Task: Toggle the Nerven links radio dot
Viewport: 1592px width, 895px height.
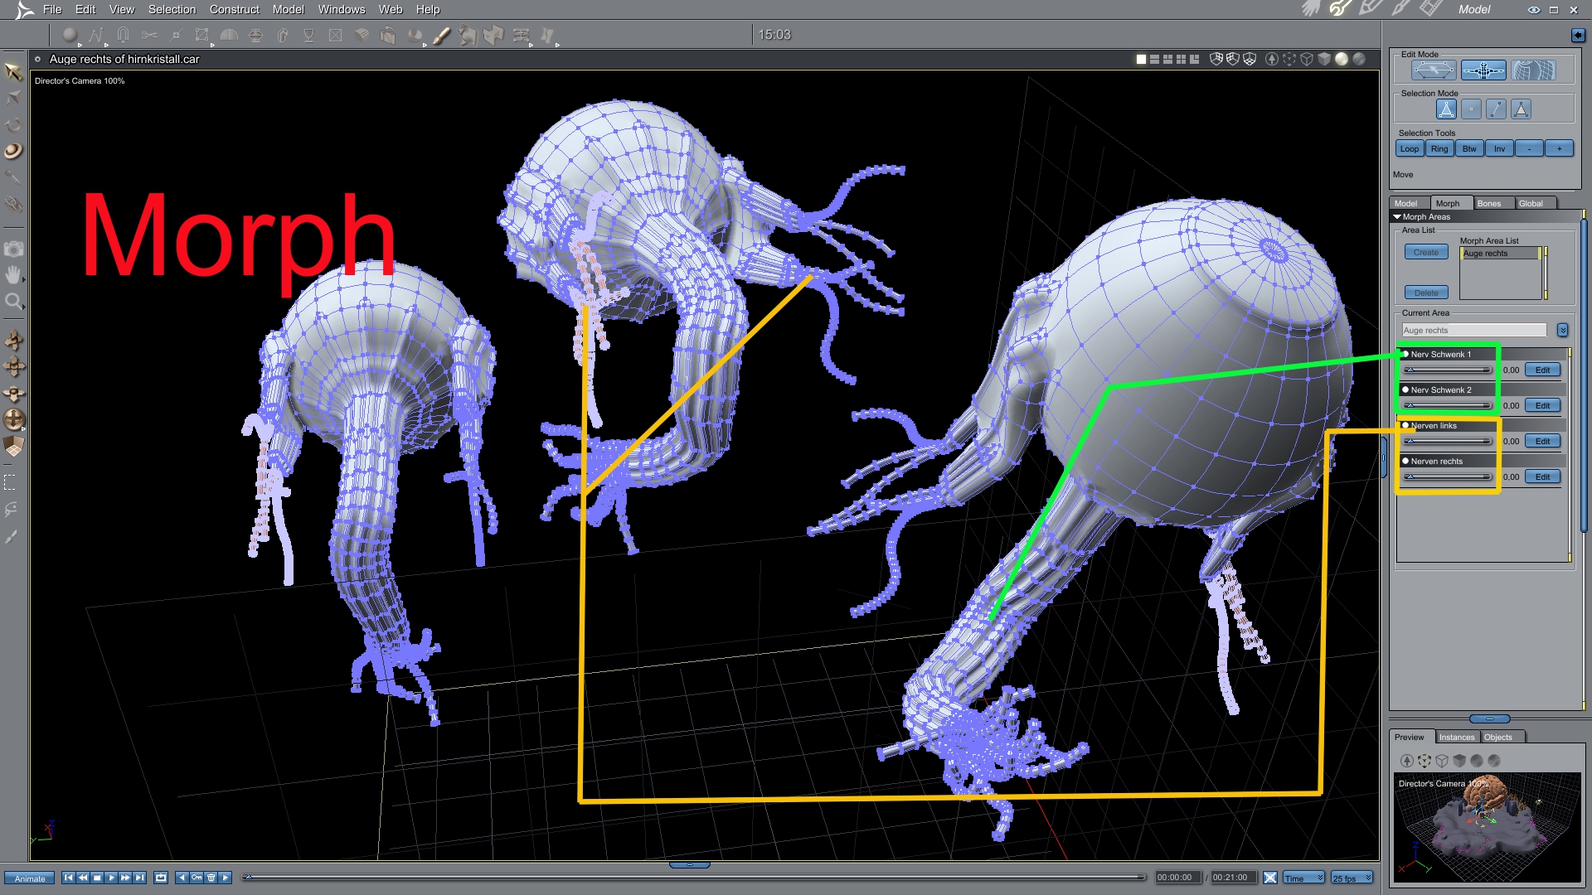Action: click(x=1405, y=425)
